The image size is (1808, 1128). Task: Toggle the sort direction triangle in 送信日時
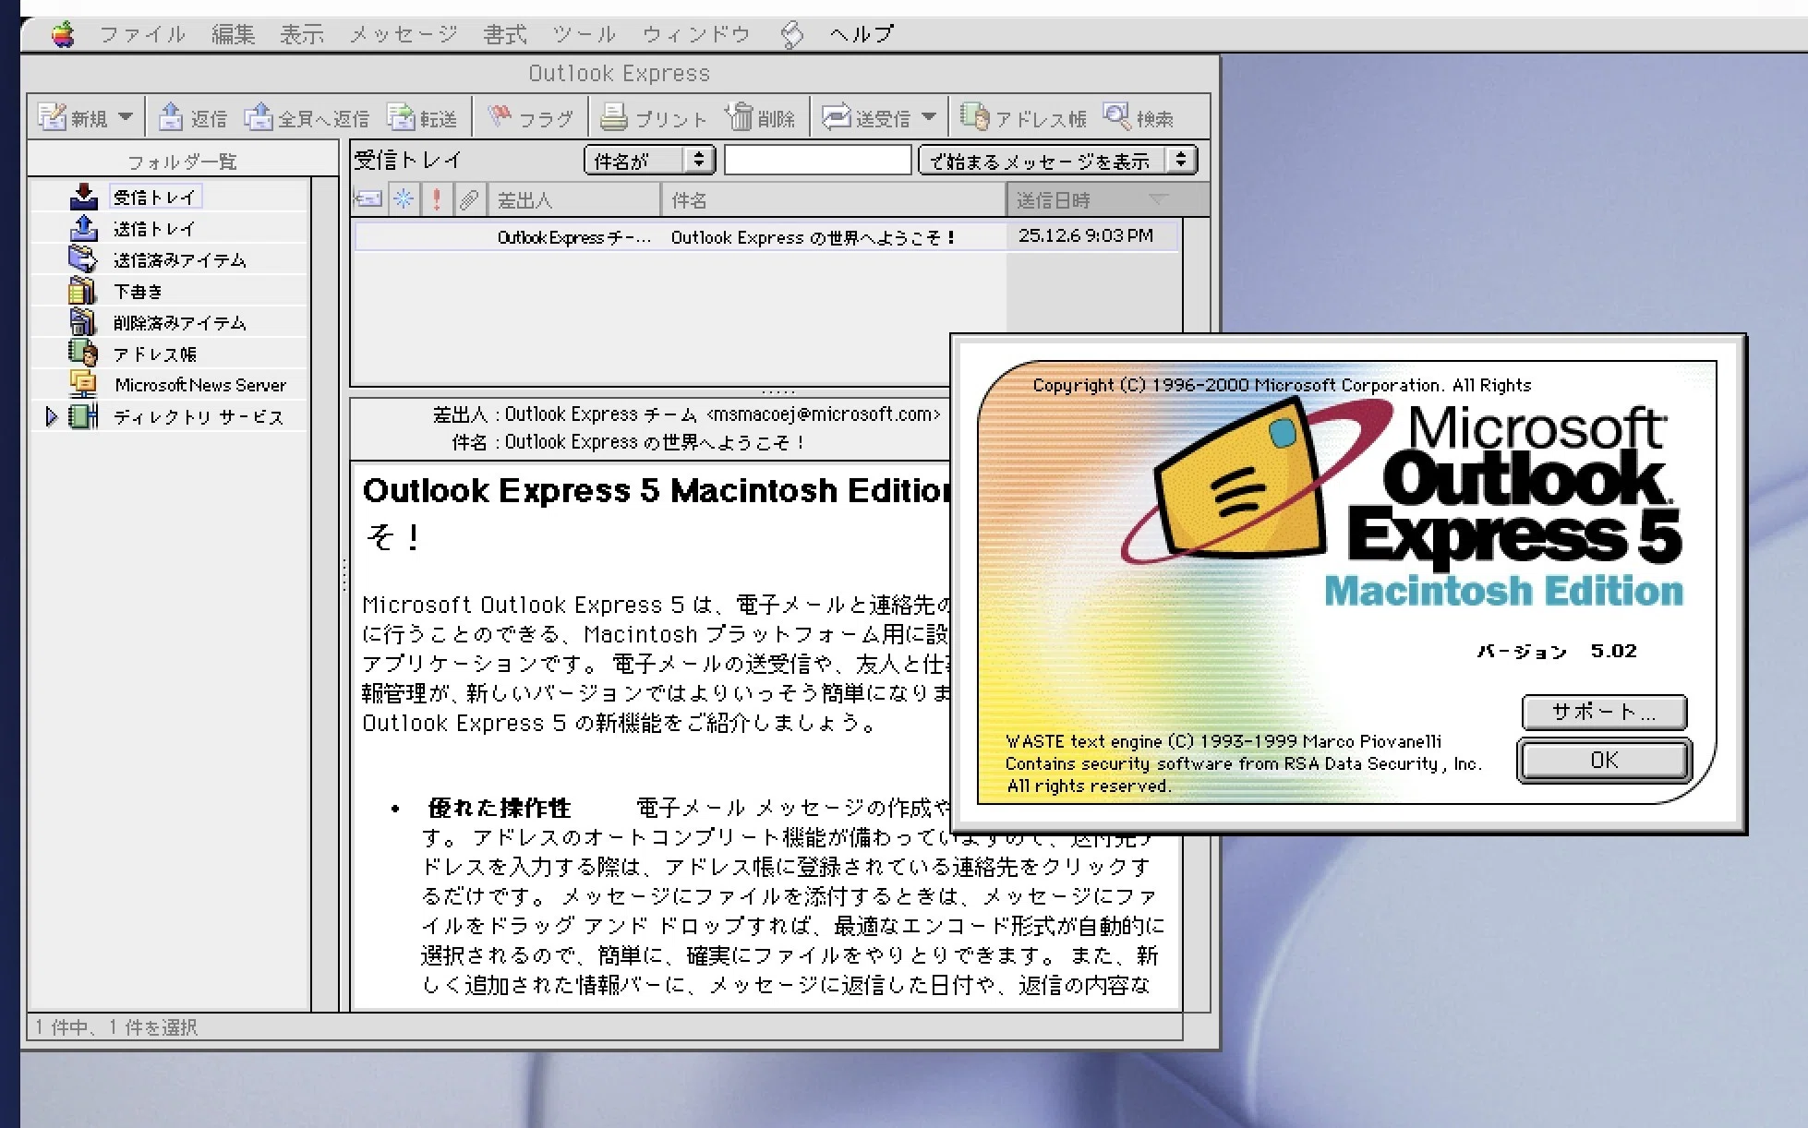[x=1158, y=199]
